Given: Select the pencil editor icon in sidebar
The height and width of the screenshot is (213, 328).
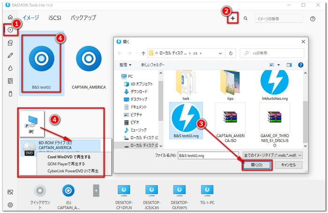Looking at the screenshot, I should 10,55.
